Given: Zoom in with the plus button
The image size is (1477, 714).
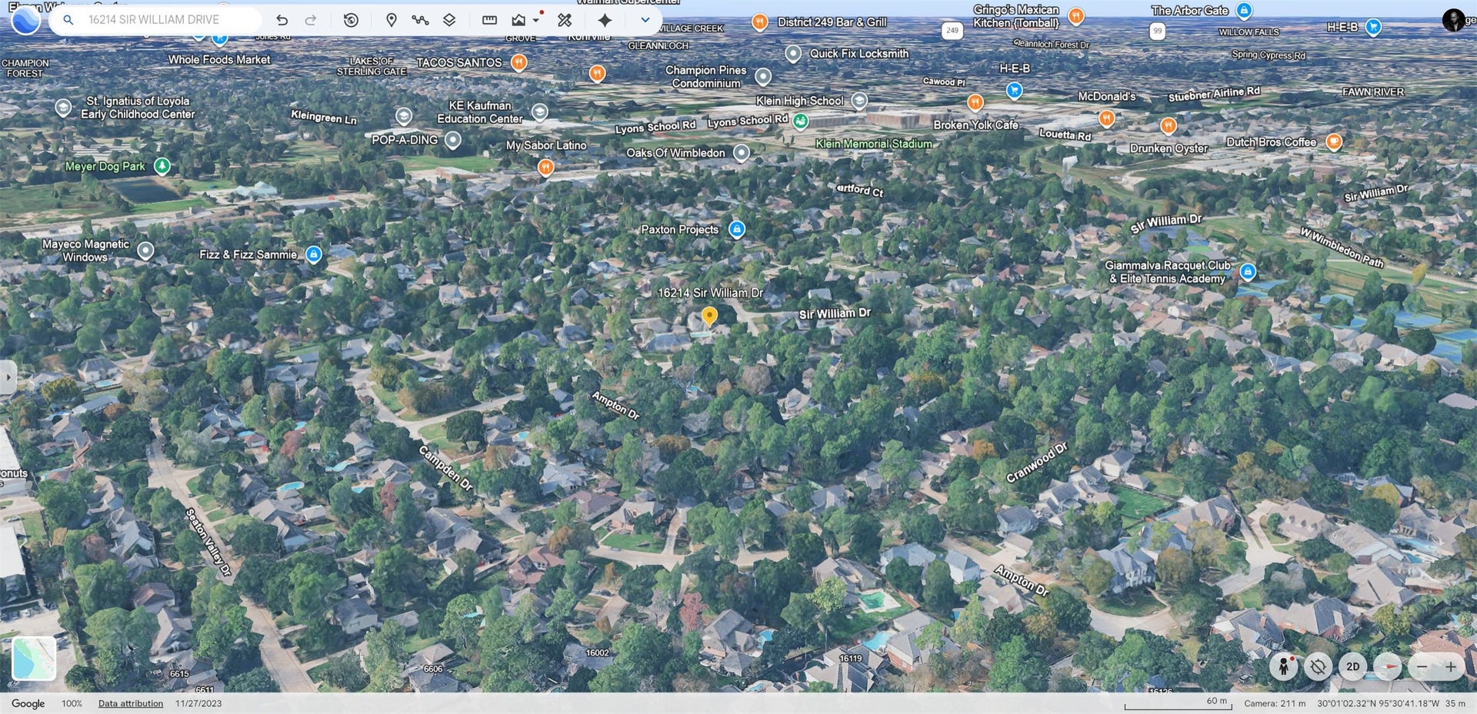Looking at the screenshot, I should click(x=1450, y=666).
